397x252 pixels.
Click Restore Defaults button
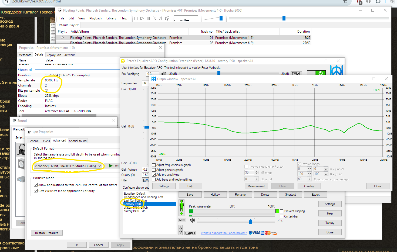click(x=47, y=233)
